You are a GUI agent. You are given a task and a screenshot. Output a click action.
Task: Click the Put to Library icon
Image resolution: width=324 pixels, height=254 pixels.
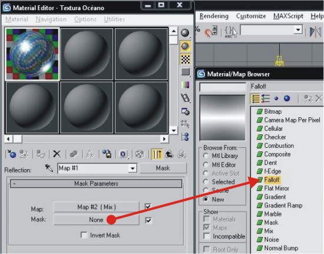coord(107,154)
